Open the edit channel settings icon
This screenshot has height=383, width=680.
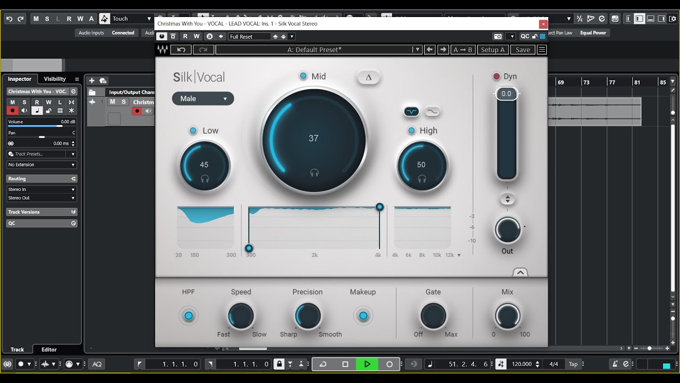coord(73,91)
